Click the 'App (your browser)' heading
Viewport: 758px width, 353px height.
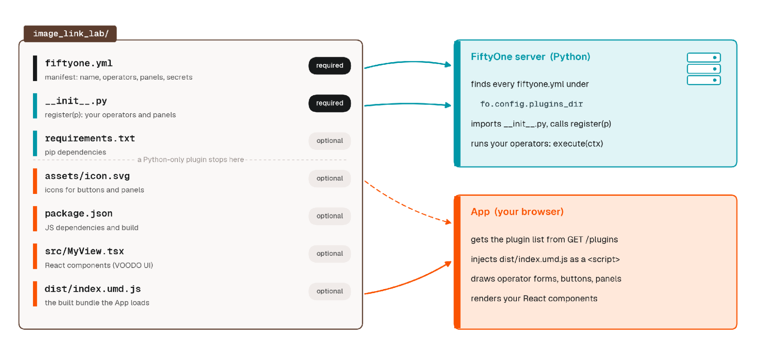tap(517, 212)
